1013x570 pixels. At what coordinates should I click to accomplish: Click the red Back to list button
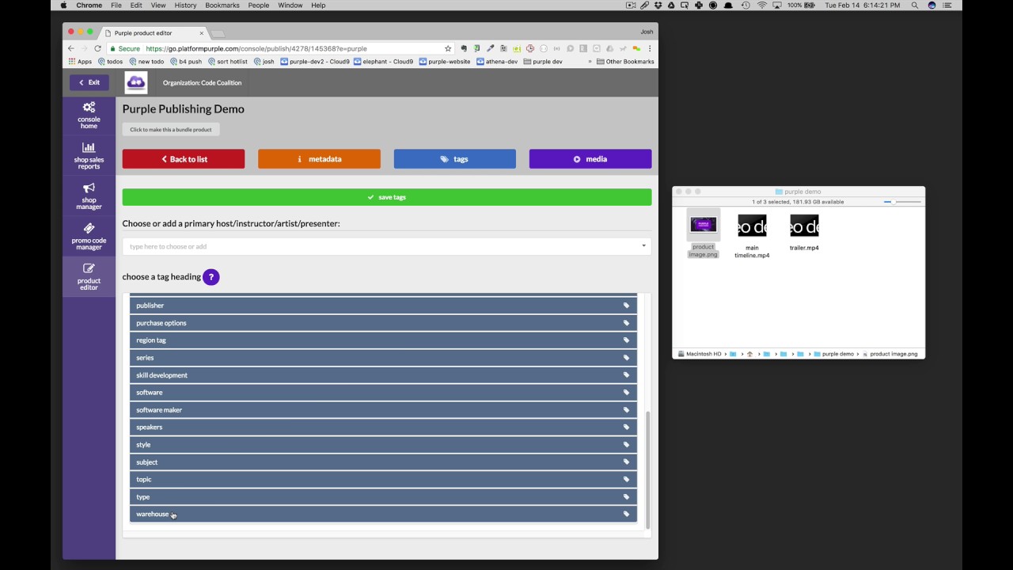pyautogui.click(x=184, y=159)
